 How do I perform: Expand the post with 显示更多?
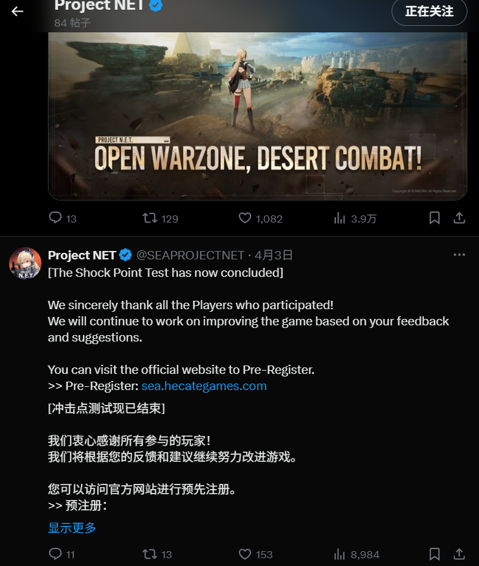click(72, 527)
